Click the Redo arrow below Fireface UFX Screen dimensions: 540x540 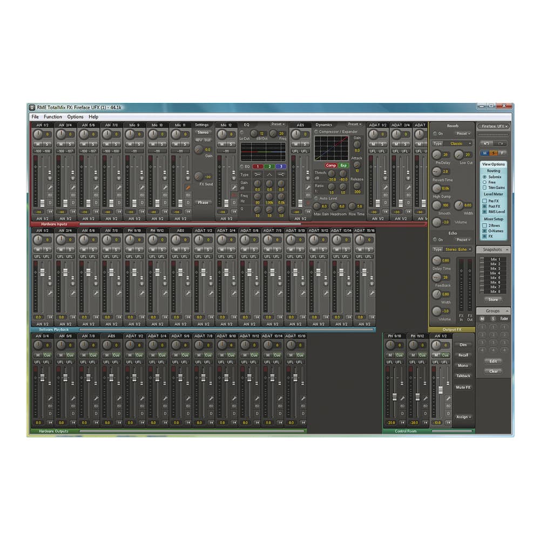501,143
